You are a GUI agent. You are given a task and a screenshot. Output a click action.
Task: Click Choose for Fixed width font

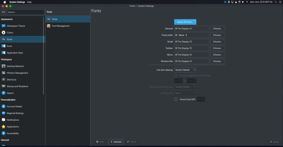coord(218,35)
